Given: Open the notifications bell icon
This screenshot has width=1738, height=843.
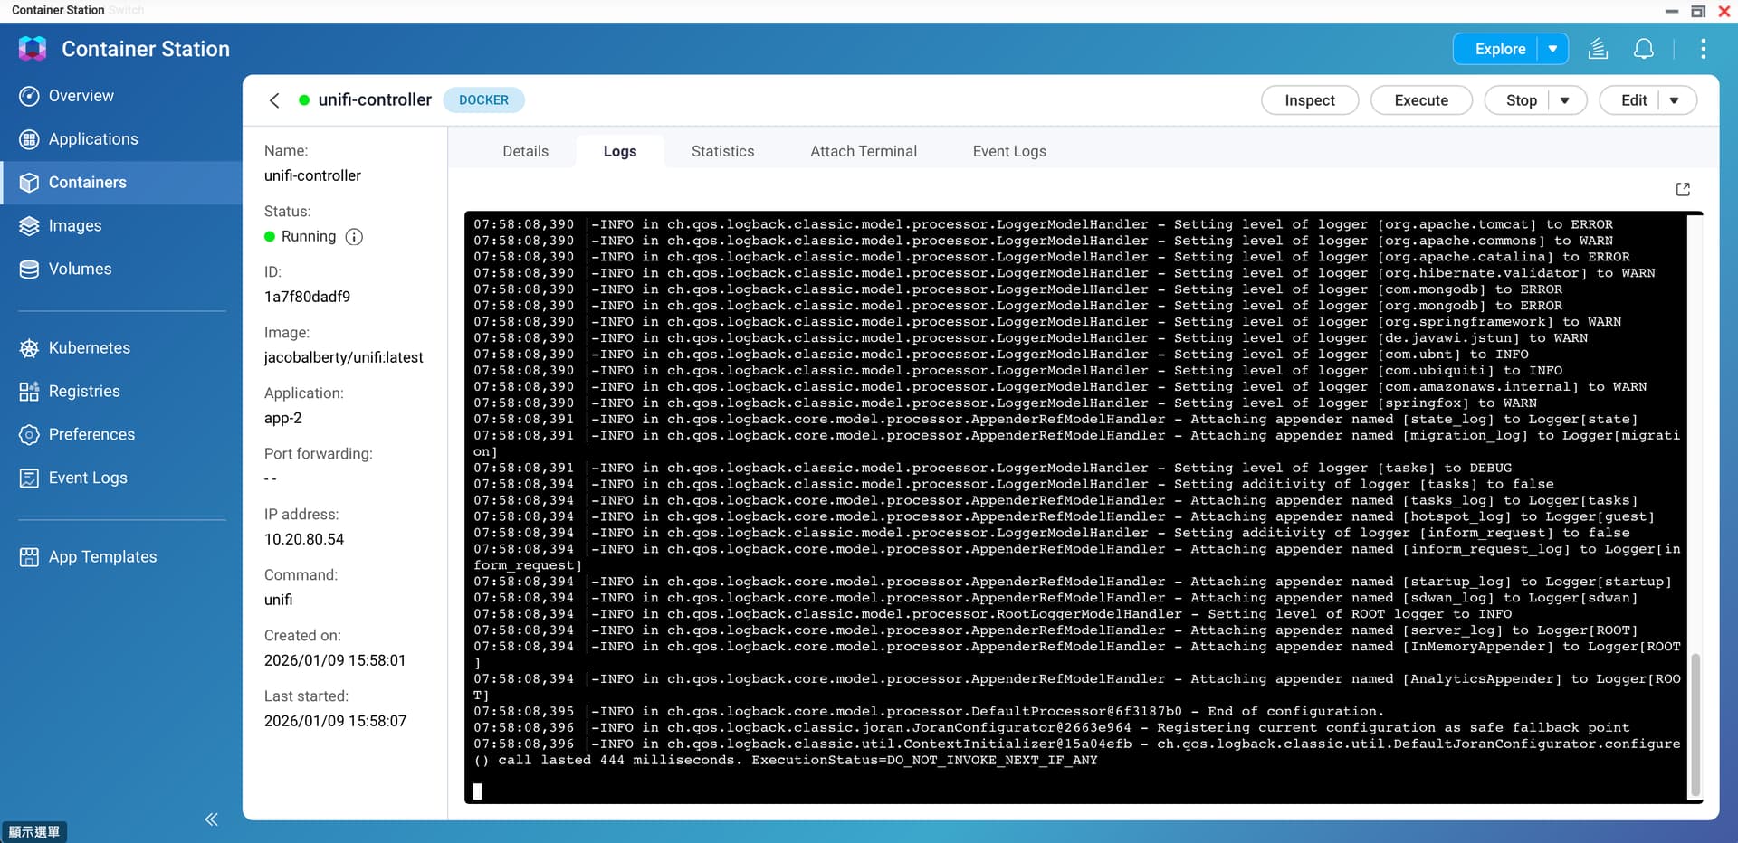Looking at the screenshot, I should point(1643,49).
